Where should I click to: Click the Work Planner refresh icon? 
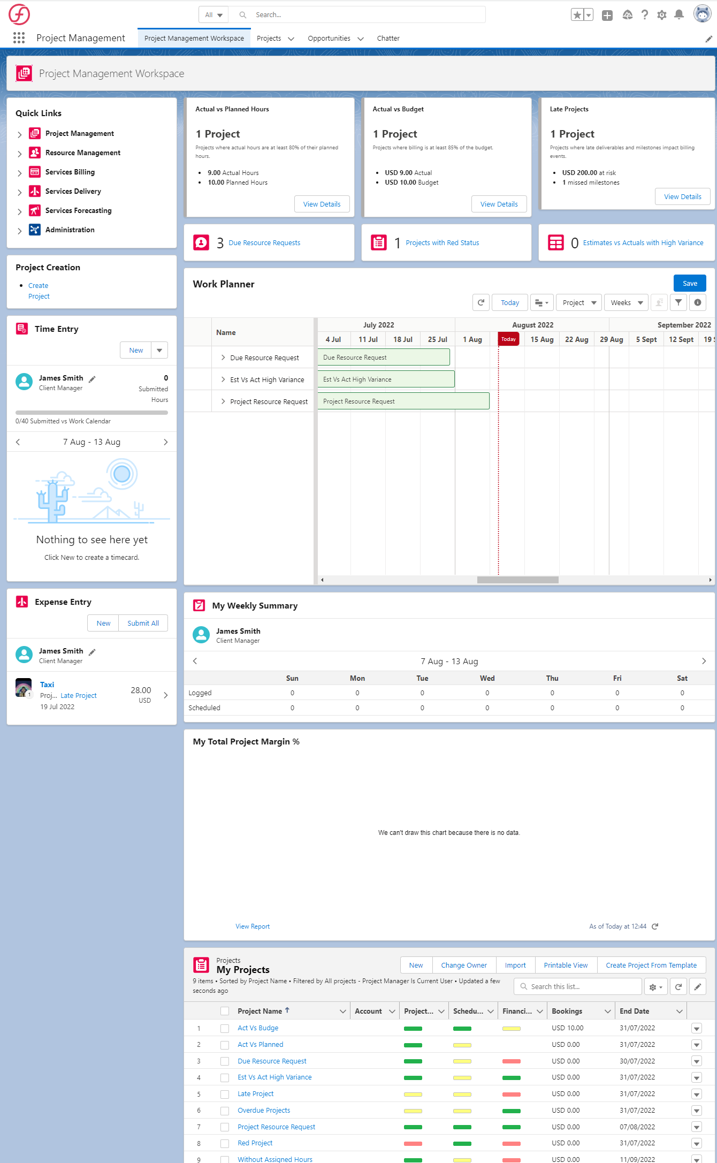[480, 303]
